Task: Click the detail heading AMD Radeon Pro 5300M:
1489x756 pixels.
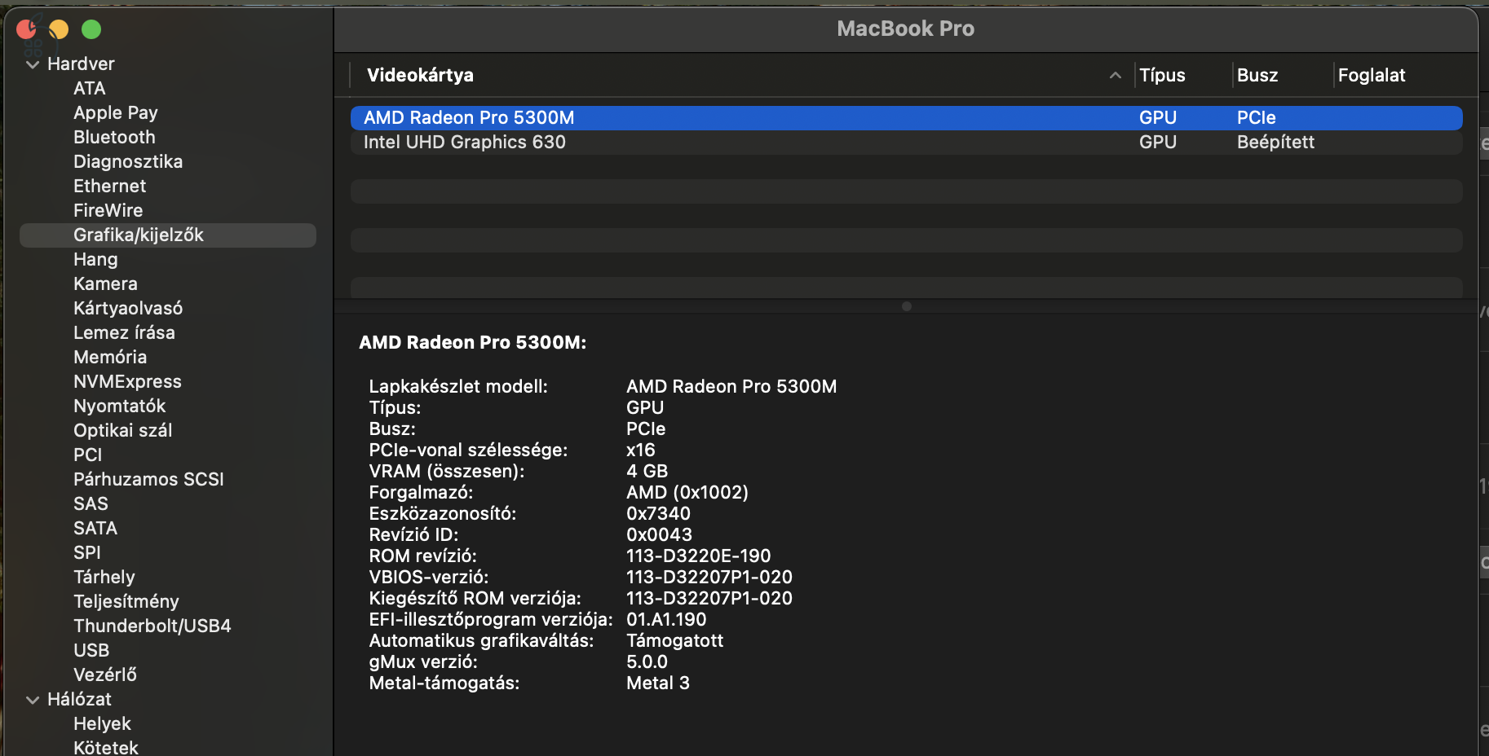Action: point(473,342)
